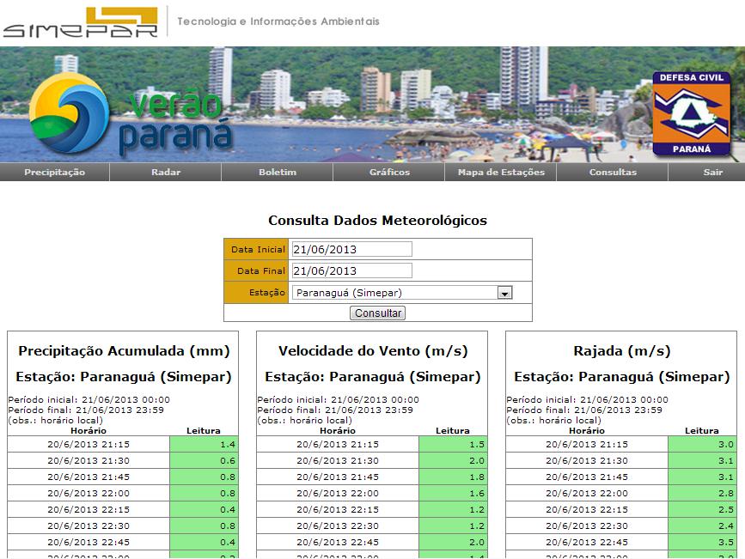Click Horário header in wind speed table
This screenshot has width=745, height=559.
pos(338,430)
